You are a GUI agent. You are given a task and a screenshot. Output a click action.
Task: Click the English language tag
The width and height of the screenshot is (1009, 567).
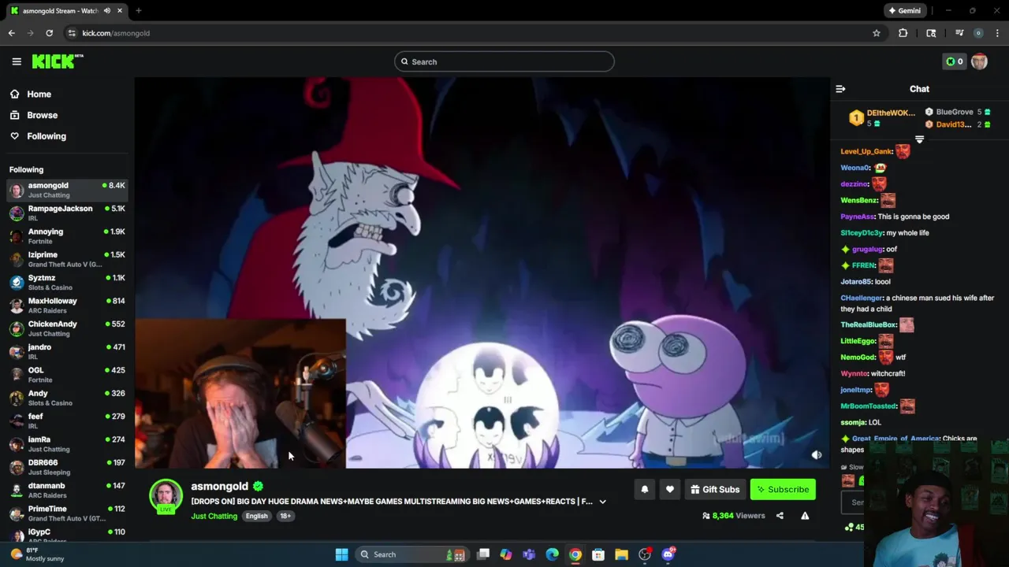256,516
